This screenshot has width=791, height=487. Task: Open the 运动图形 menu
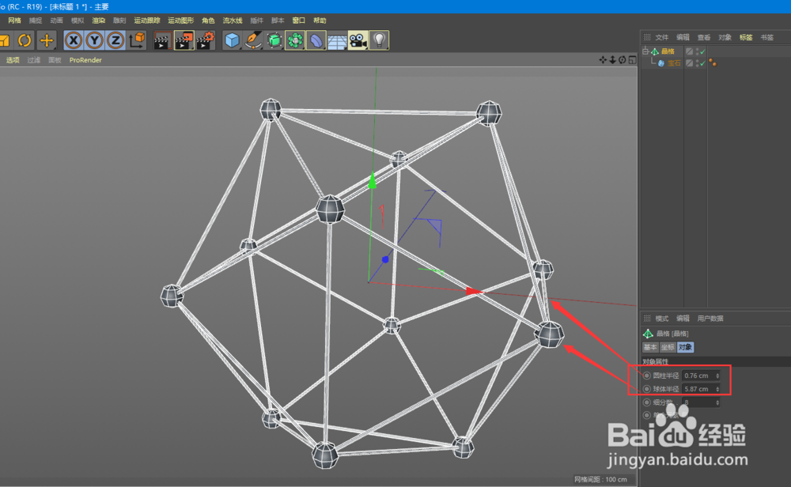(180, 21)
